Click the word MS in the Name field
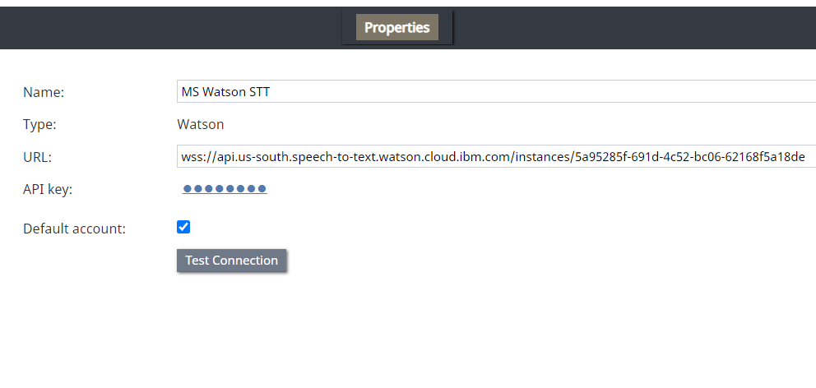Image resolution: width=816 pixels, height=388 pixels. tap(190, 92)
